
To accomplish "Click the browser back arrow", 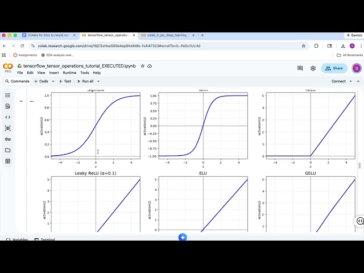I will pyautogui.click(x=4, y=46).
